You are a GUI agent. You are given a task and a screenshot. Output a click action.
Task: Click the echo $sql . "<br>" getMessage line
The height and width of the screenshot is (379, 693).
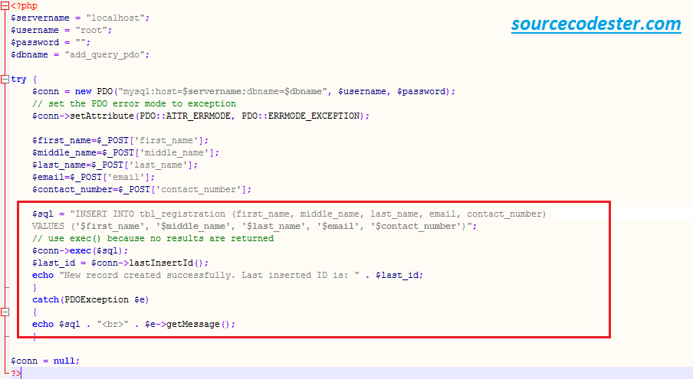click(x=134, y=325)
